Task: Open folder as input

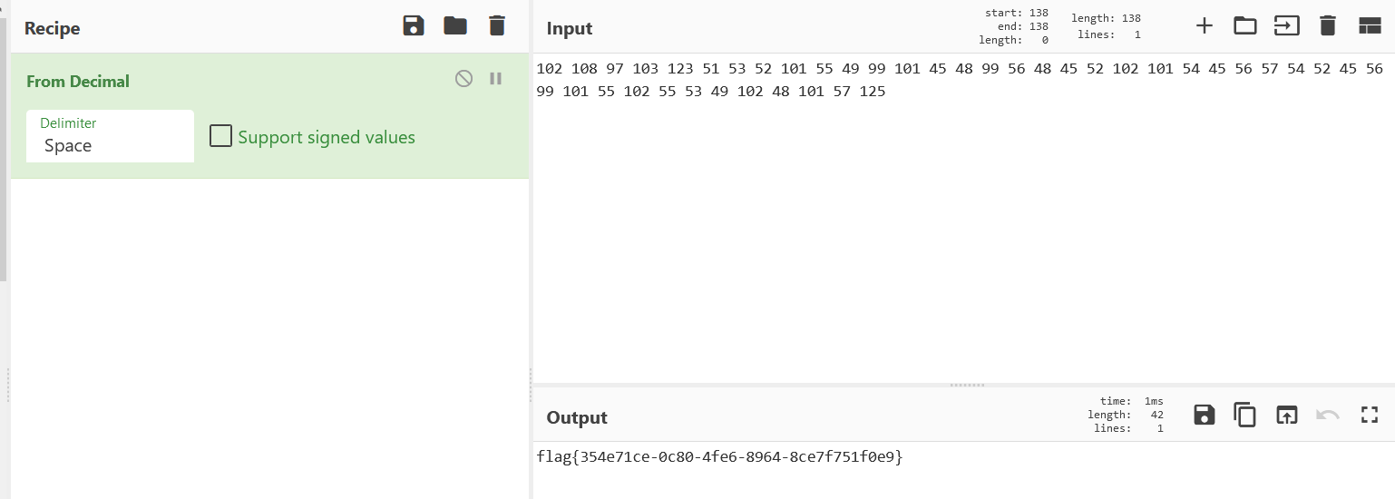Action: [1245, 25]
